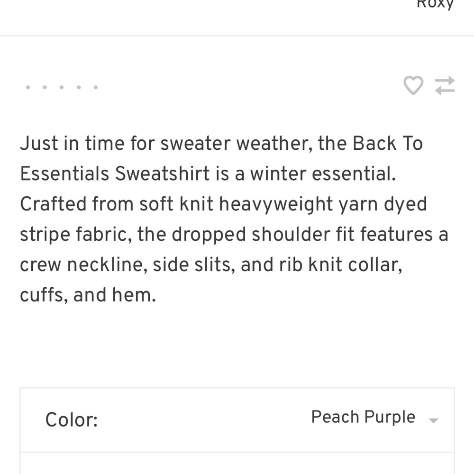Open the Peach Purple color selector
The height and width of the screenshot is (474, 474).
coord(363,417)
